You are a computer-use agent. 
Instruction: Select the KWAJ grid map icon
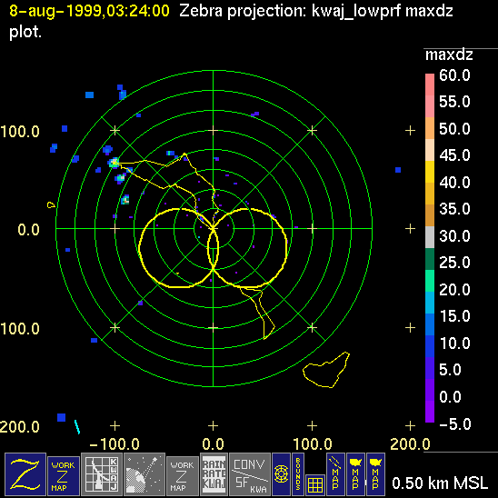pos(102,474)
